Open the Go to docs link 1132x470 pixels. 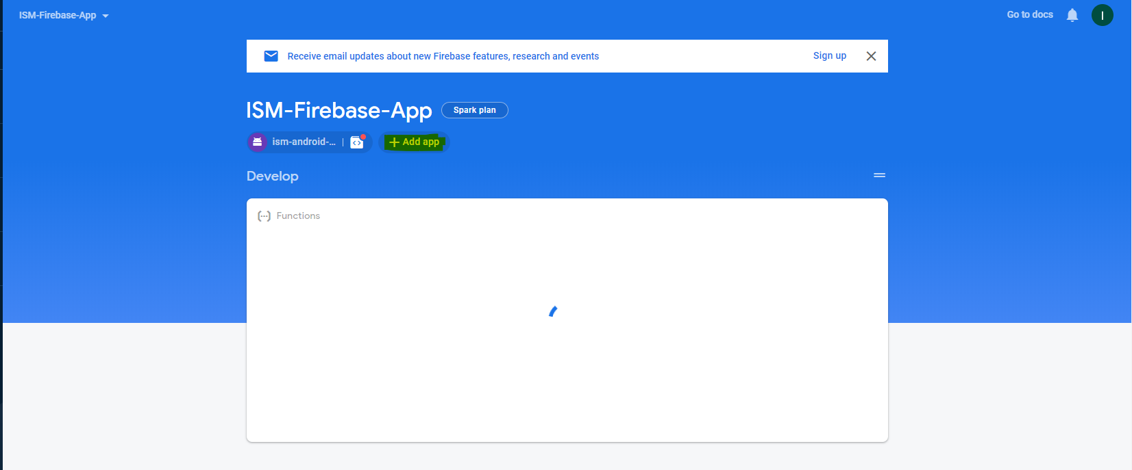pos(1030,14)
